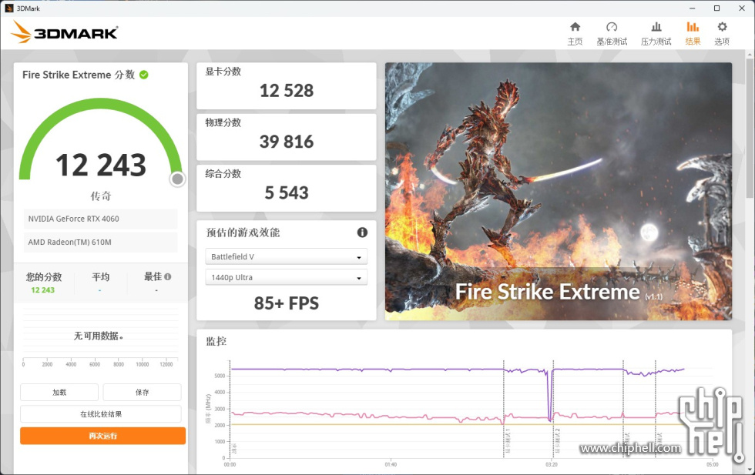Click the 平均 average label
This screenshot has height=475, width=755.
tap(101, 276)
